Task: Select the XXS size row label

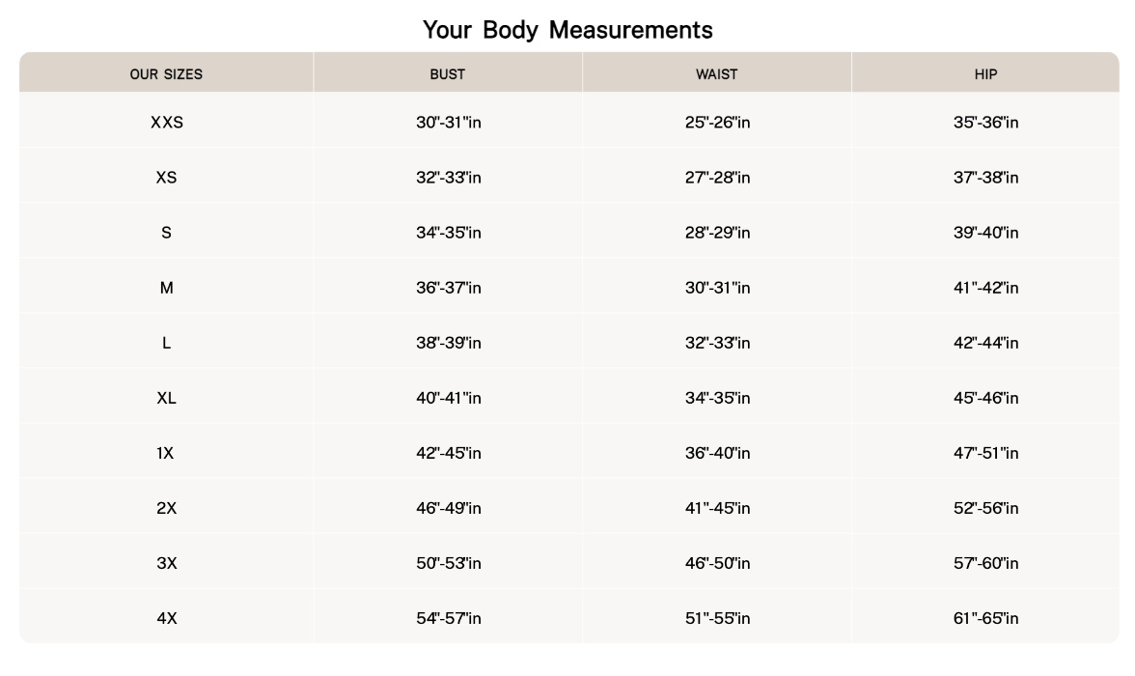Action: click(x=166, y=123)
